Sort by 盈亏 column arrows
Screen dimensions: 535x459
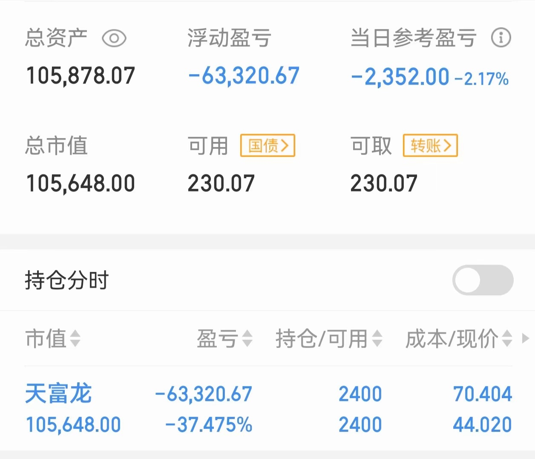point(247,339)
